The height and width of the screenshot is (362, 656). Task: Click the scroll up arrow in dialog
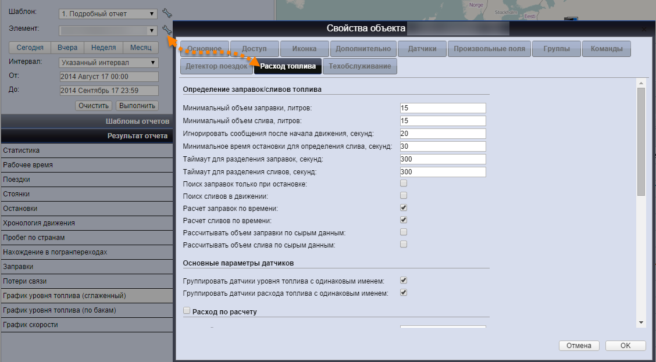pyautogui.click(x=641, y=83)
